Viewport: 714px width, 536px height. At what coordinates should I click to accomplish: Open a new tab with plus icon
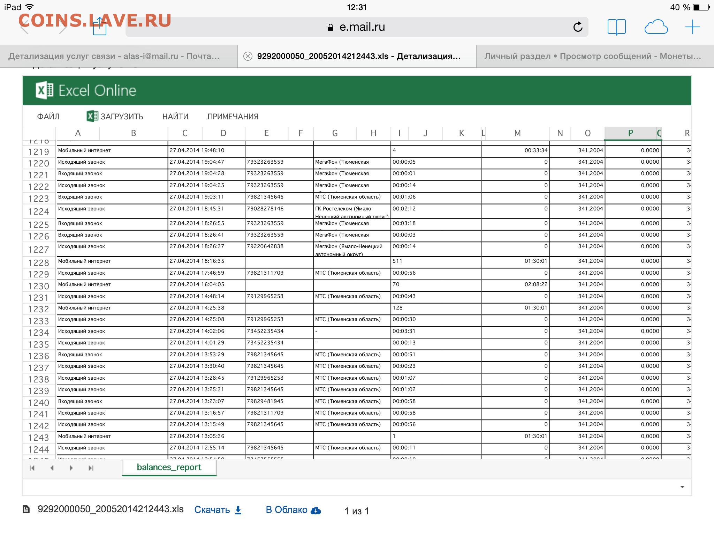click(x=692, y=27)
